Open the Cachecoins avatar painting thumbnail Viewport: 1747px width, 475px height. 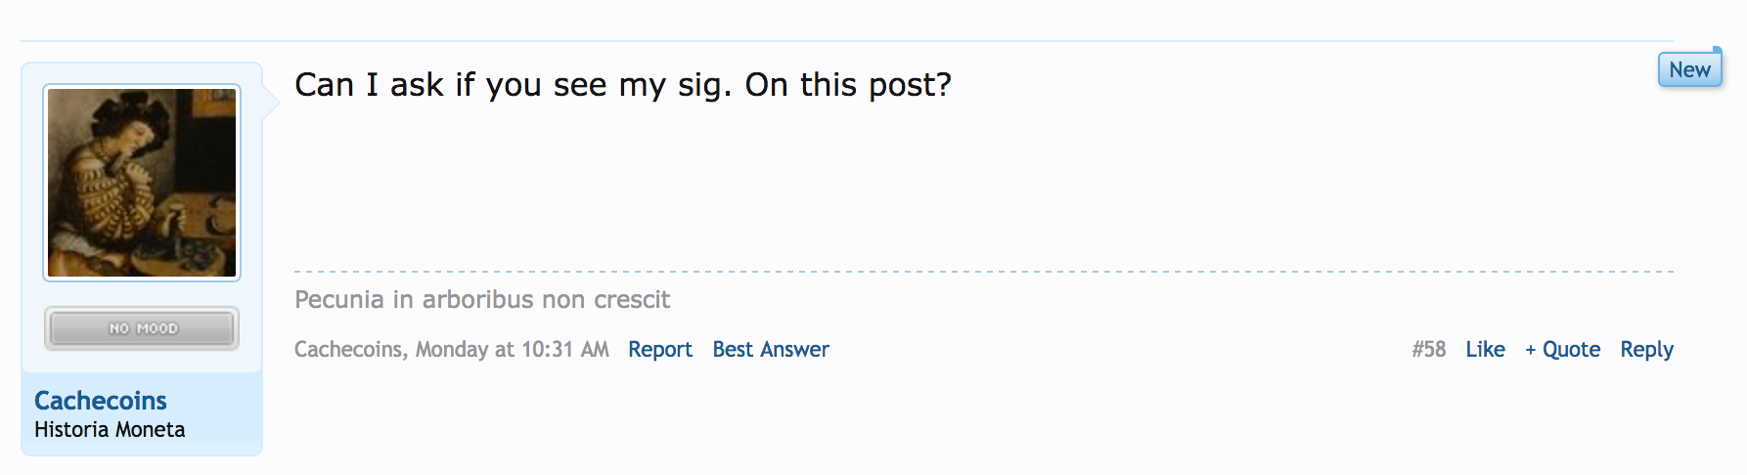(x=142, y=183)
